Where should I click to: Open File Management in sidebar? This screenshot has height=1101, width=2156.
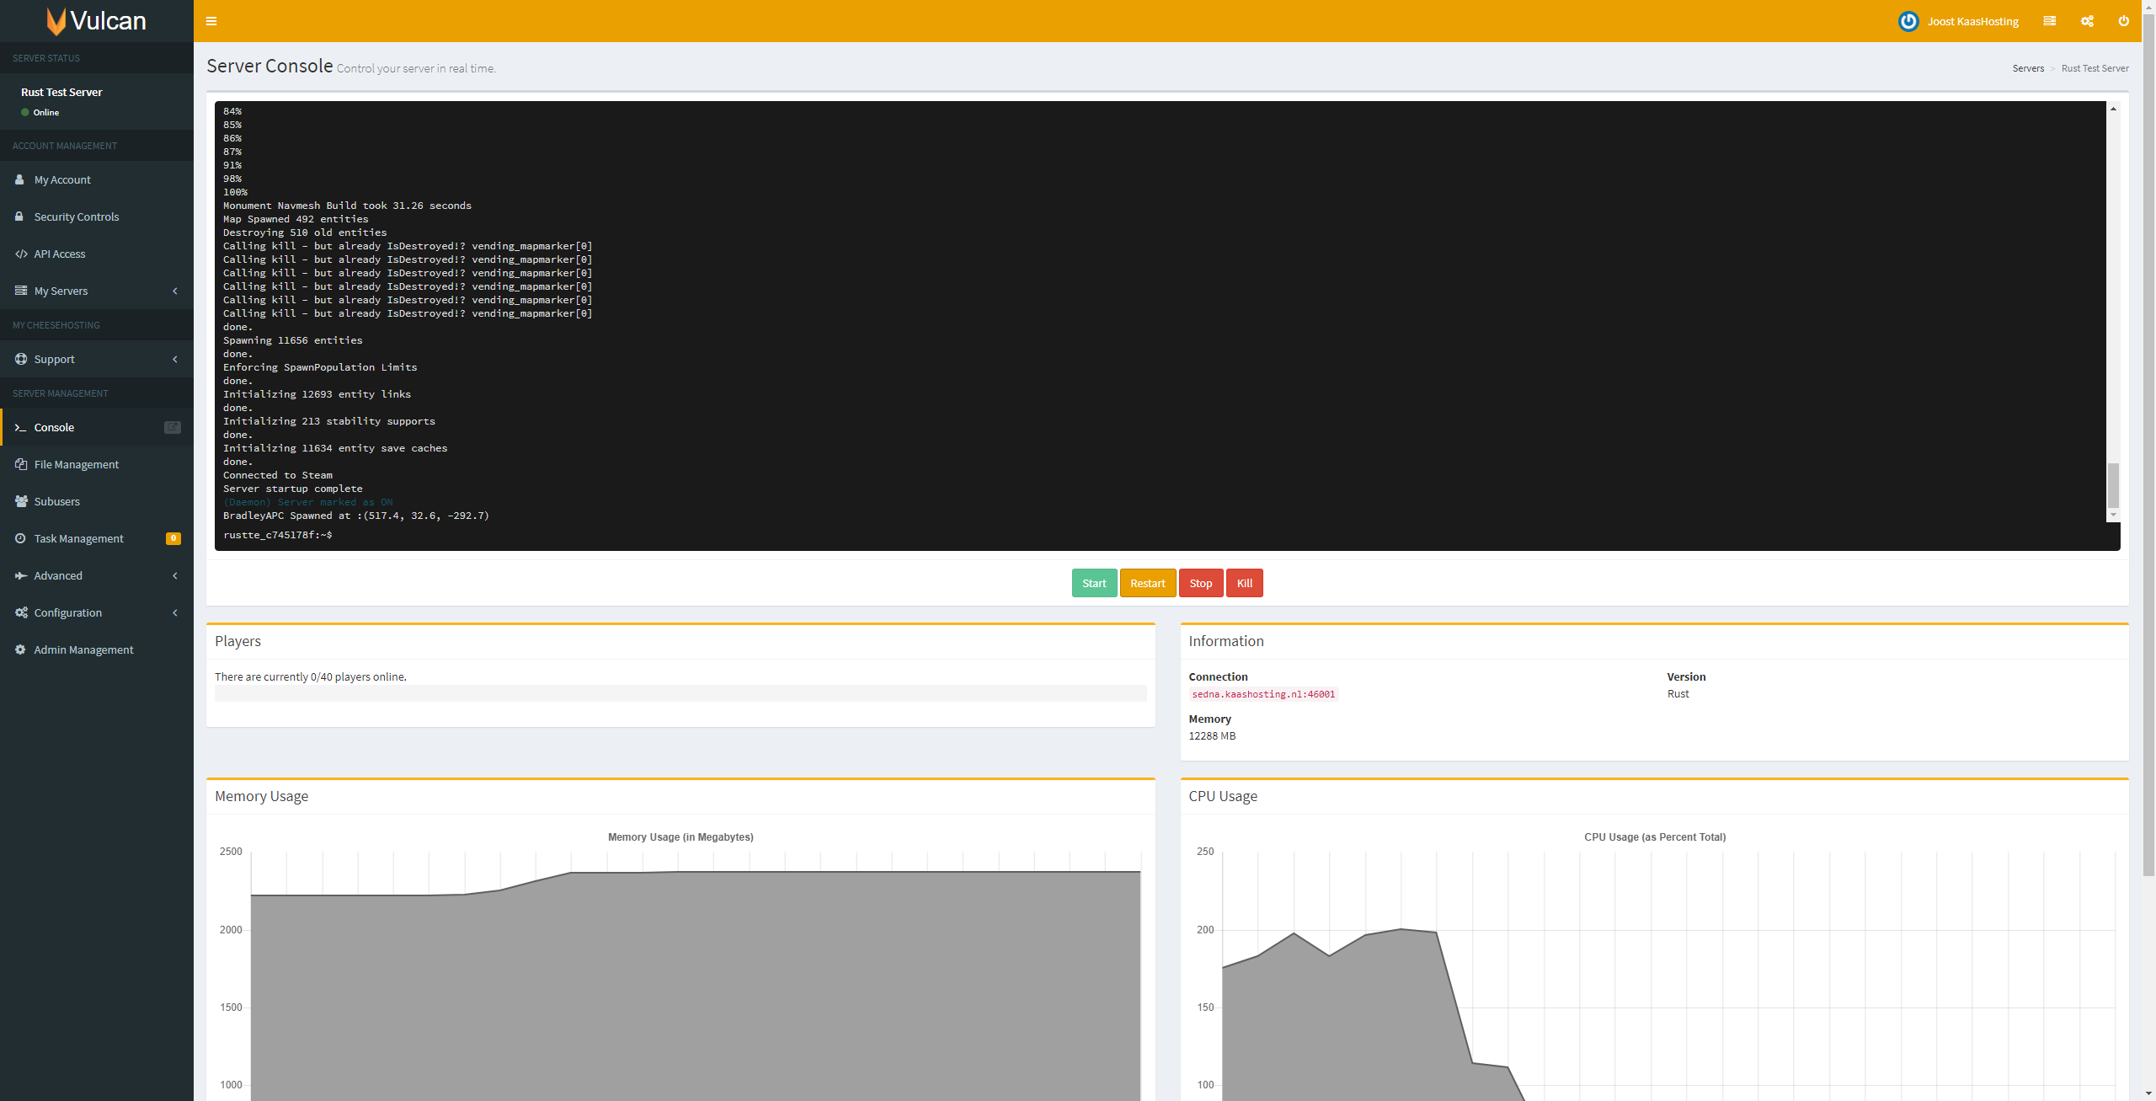[76, 464]
